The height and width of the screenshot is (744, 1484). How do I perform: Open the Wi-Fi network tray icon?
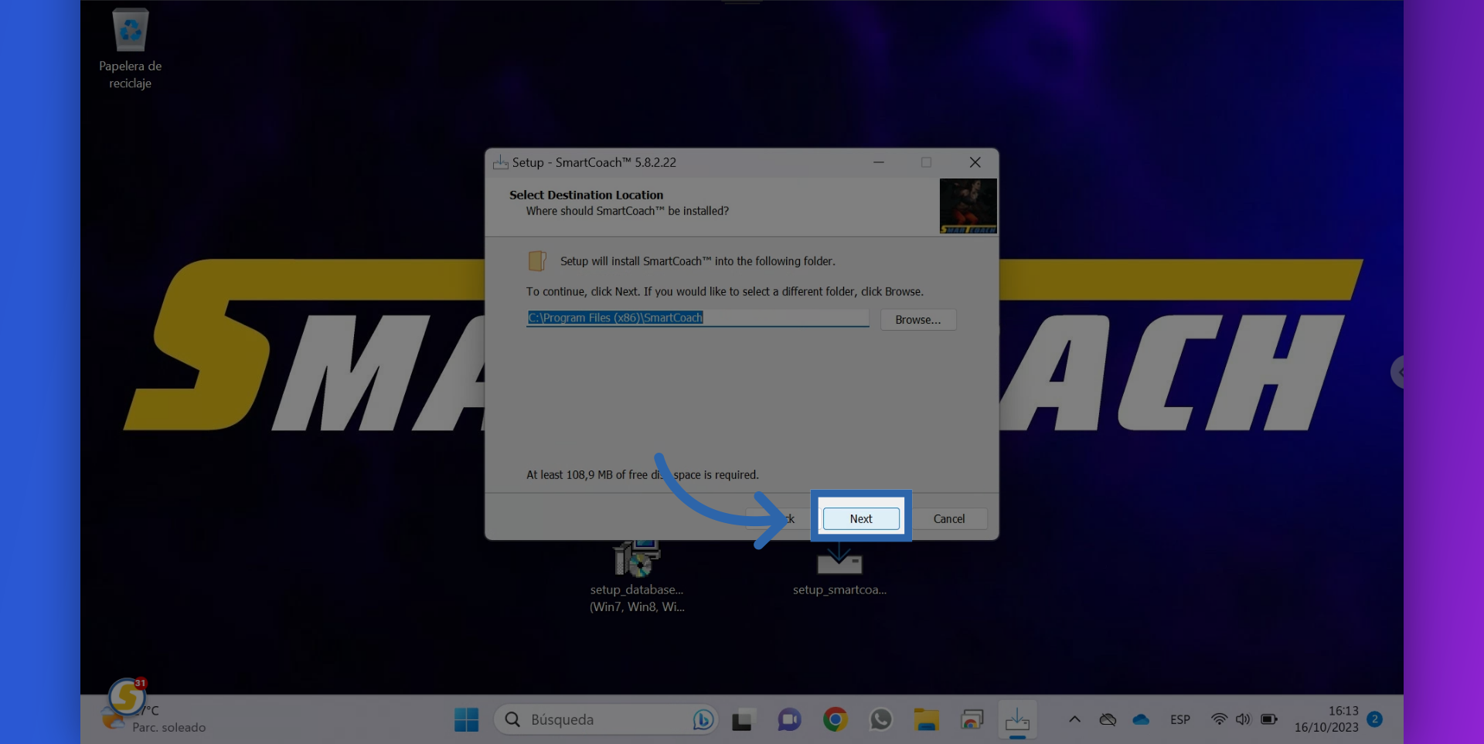point(1219,719)
